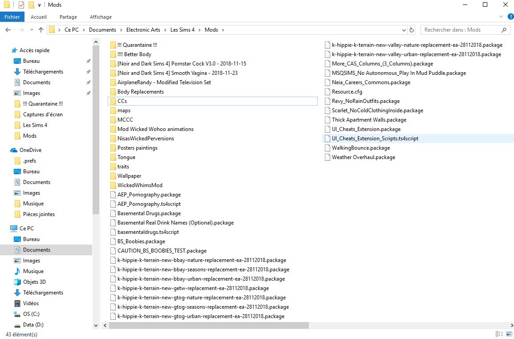Switch to large icons view in status bar
514x339 pixels.
pos(509,334)
